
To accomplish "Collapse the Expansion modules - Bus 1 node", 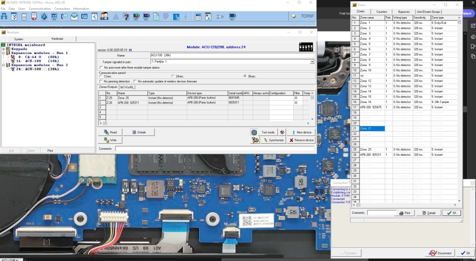I will pyautogui.click(x=3, y=53).
